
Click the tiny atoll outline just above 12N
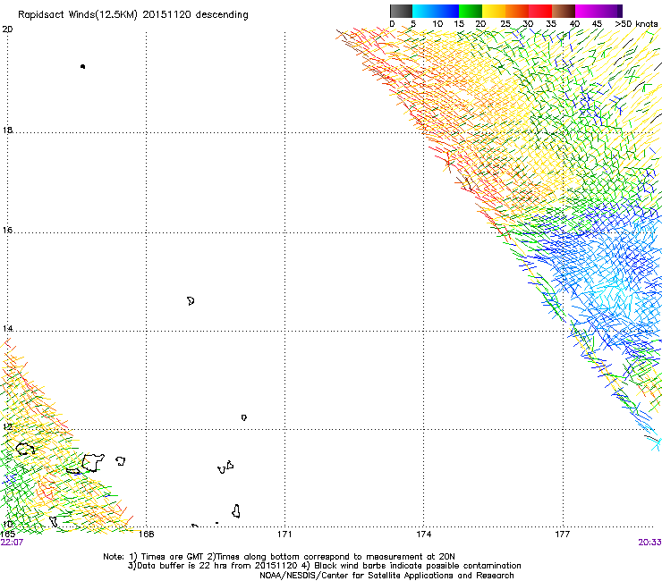click(244, 417)
